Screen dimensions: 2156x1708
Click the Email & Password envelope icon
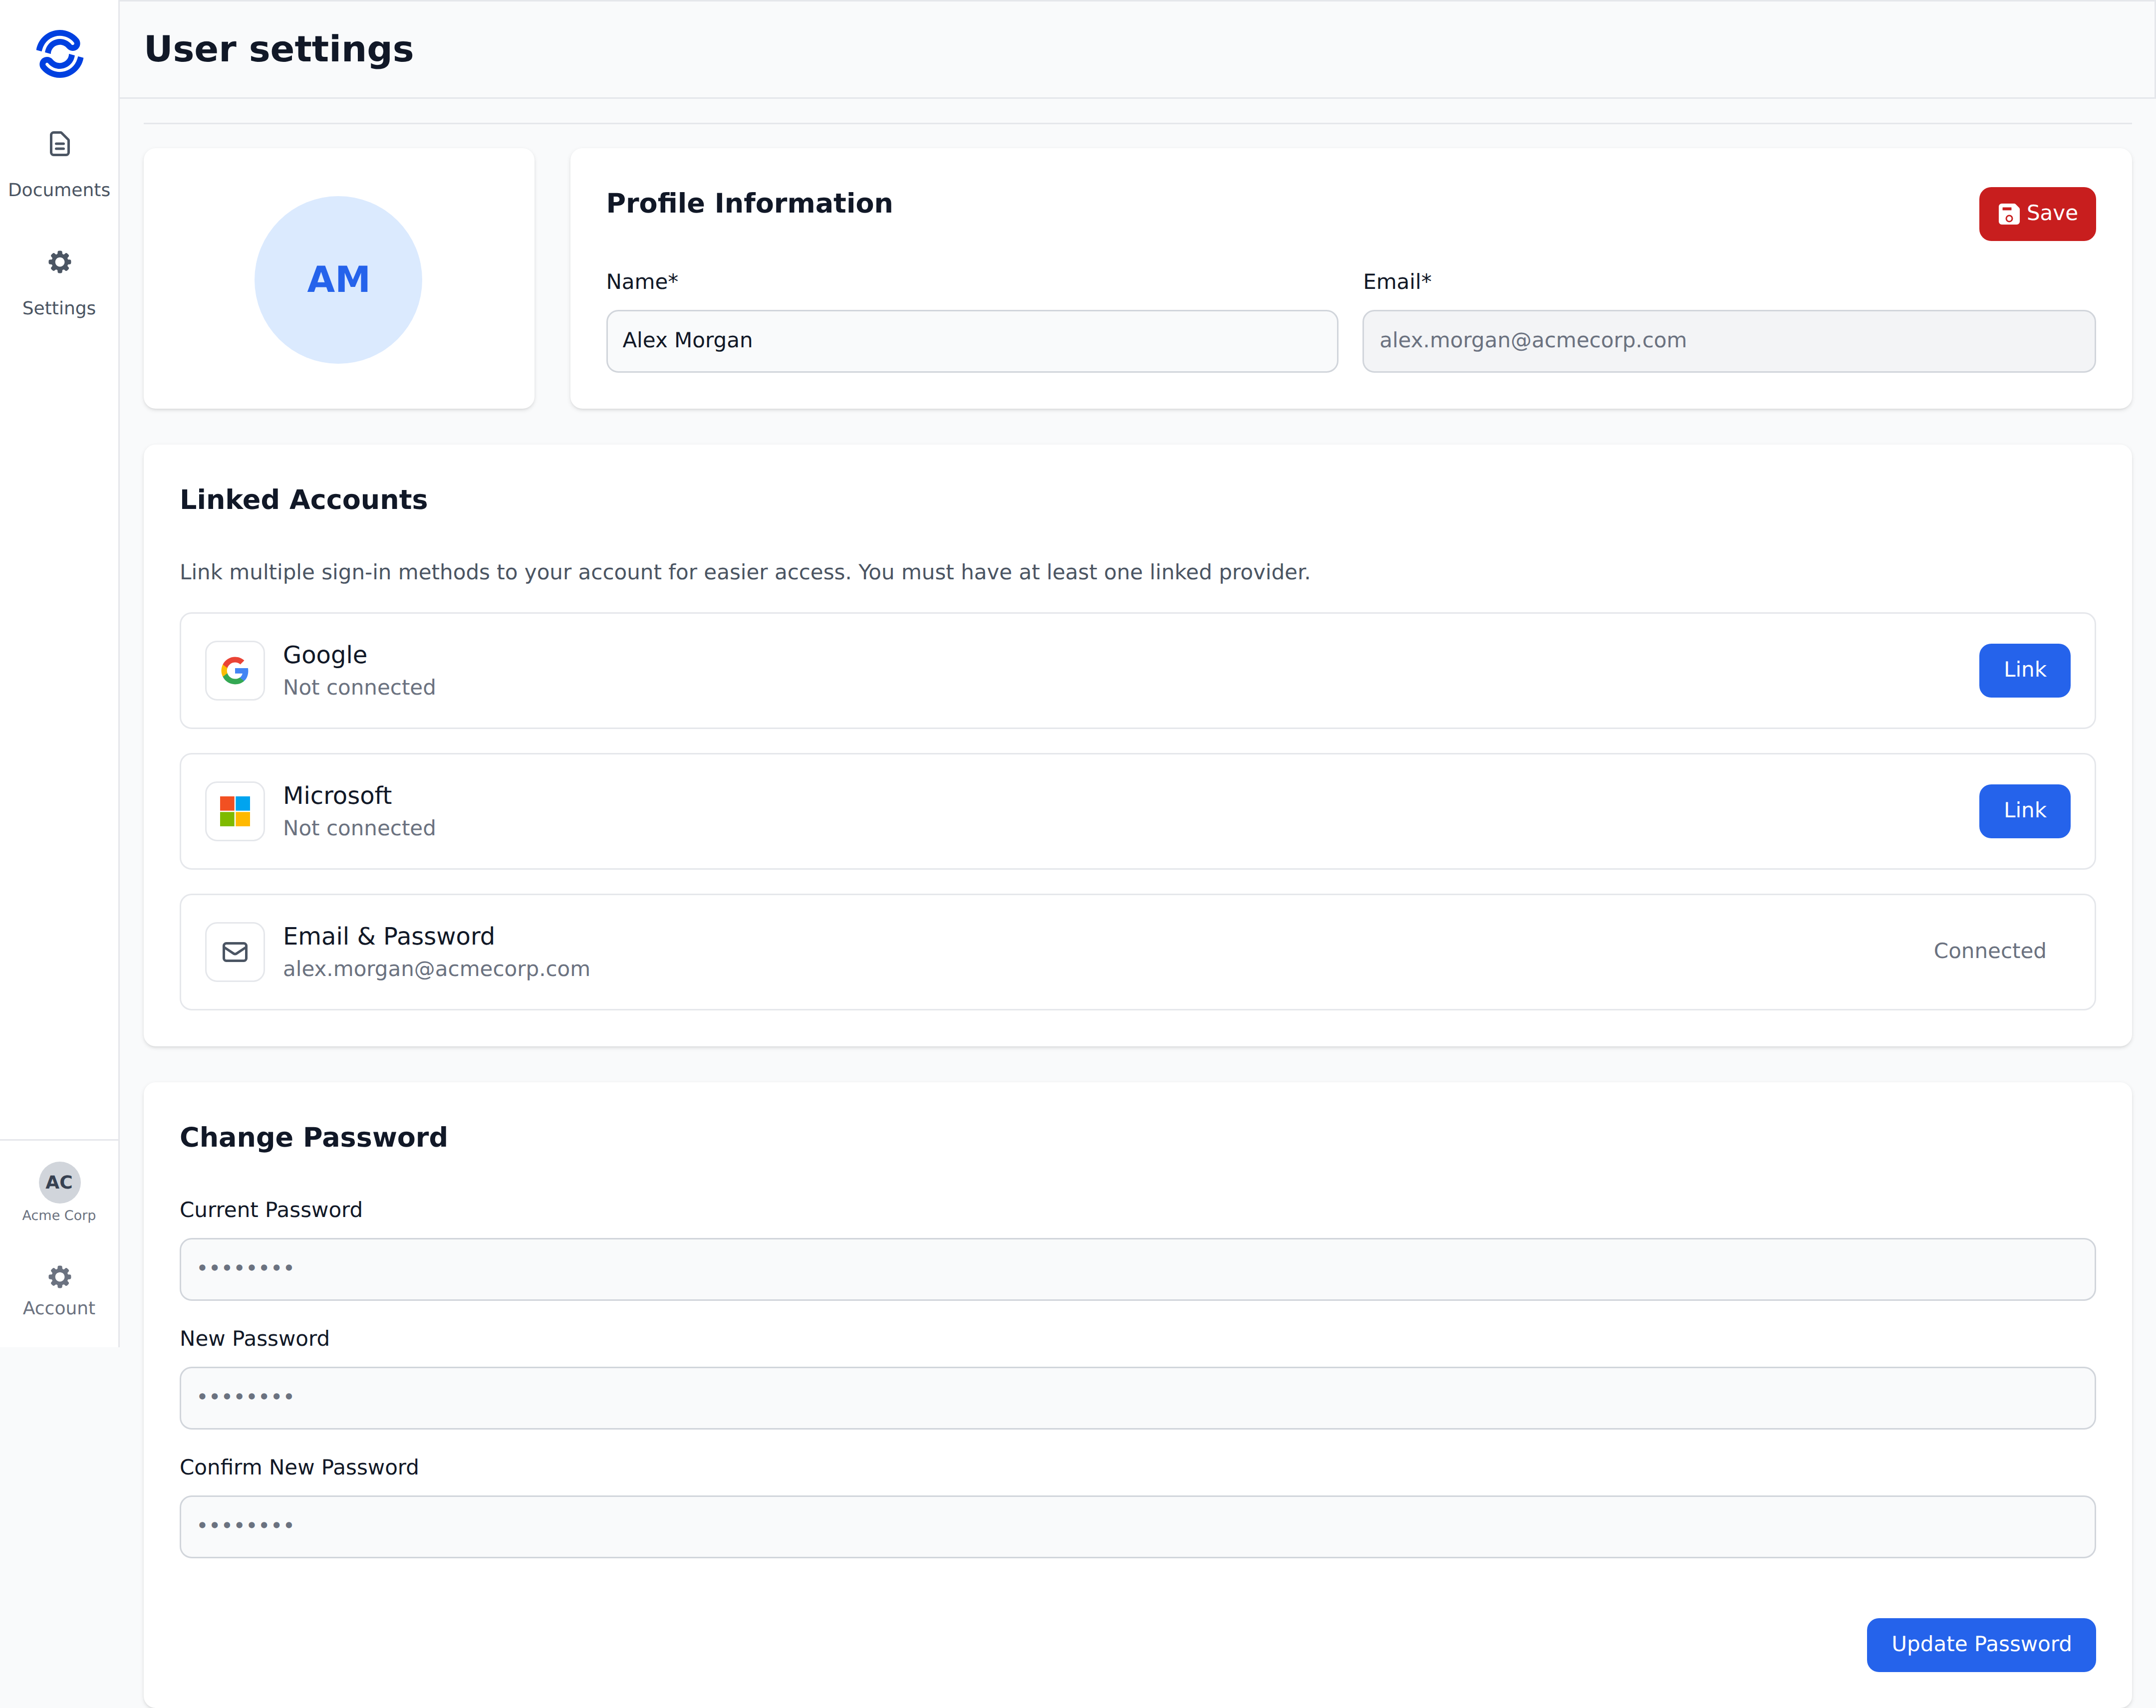point(235,952)
